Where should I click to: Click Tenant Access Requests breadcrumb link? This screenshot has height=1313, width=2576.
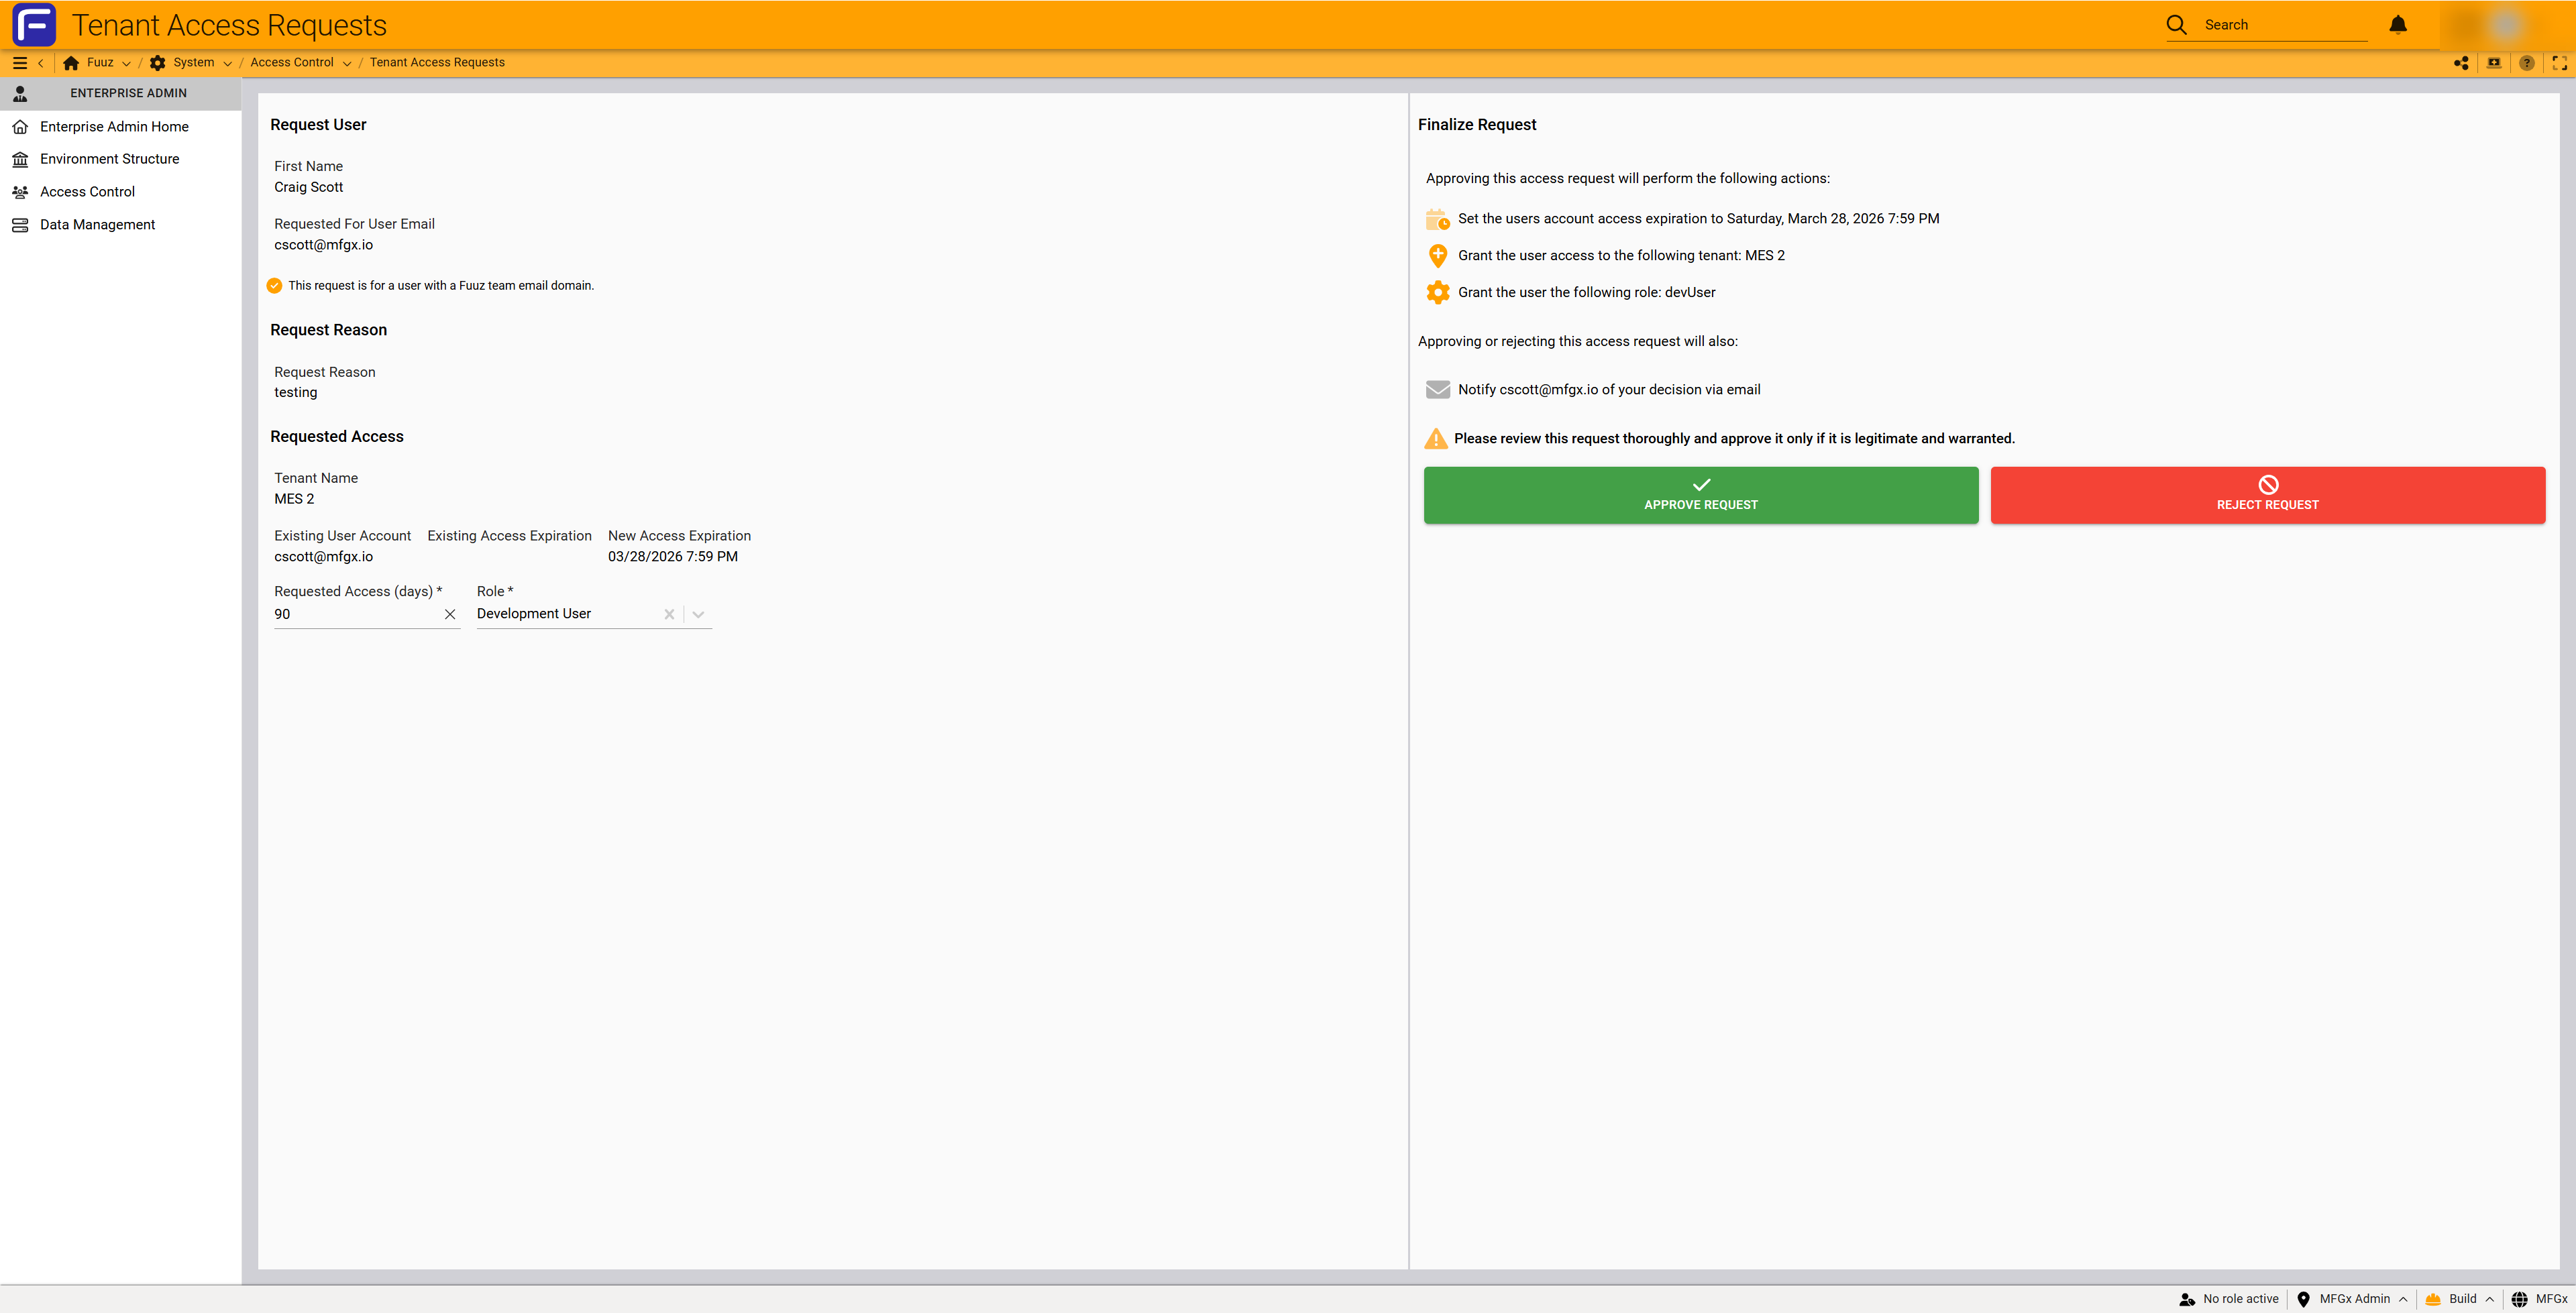437,63
